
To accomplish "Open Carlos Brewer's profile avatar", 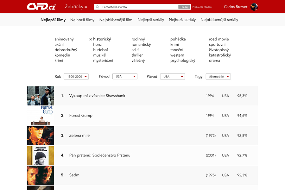I will [x=254, y=7].
